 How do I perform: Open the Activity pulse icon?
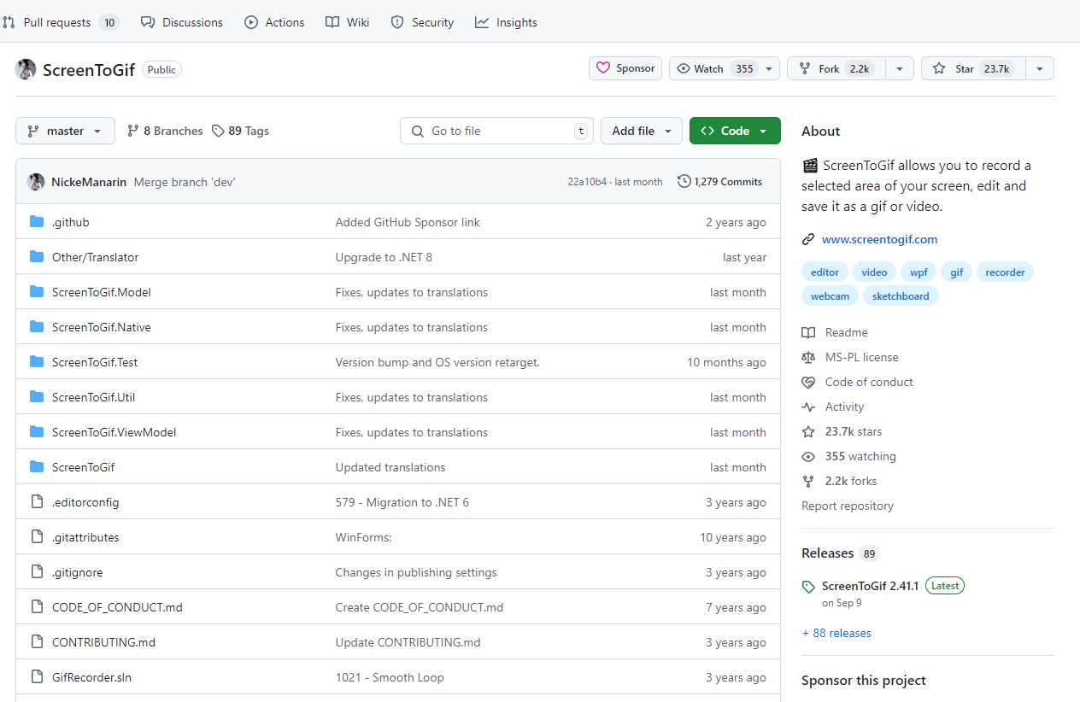(808, 407)
